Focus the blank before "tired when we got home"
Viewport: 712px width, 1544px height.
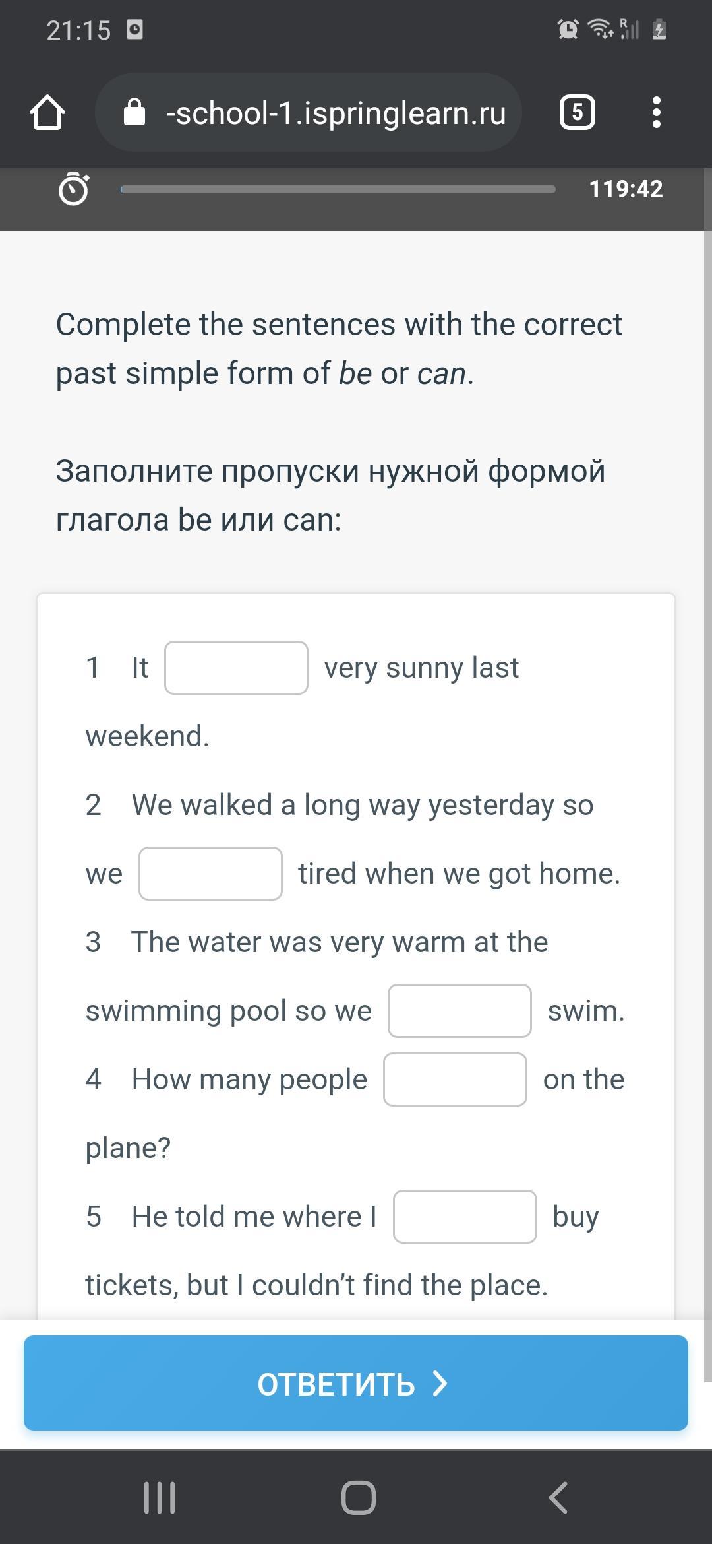coord(210,874)
